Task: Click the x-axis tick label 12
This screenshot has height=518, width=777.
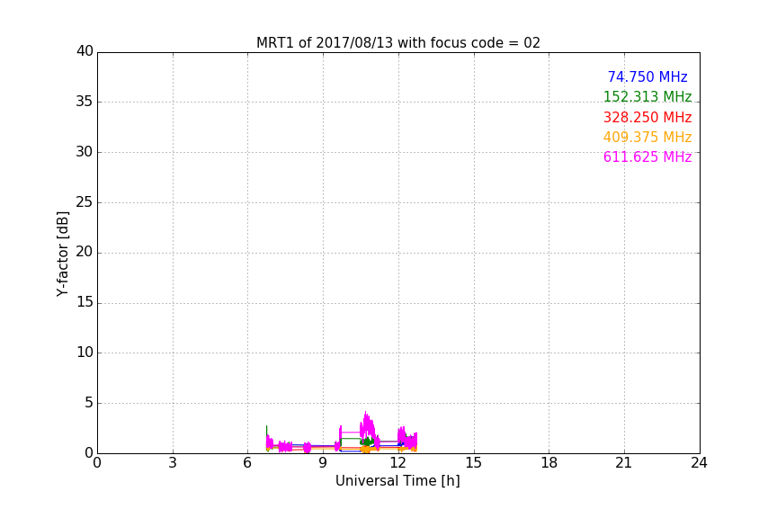Action: tap(398, 463)
